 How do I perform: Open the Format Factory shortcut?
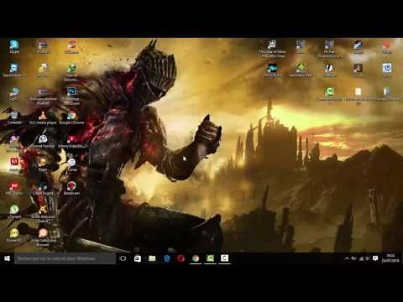pyautogui.click(x=43, y=141)
